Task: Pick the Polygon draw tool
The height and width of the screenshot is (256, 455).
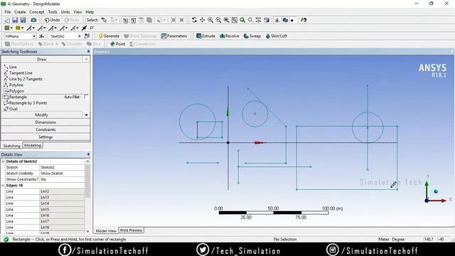Action: 14,91
